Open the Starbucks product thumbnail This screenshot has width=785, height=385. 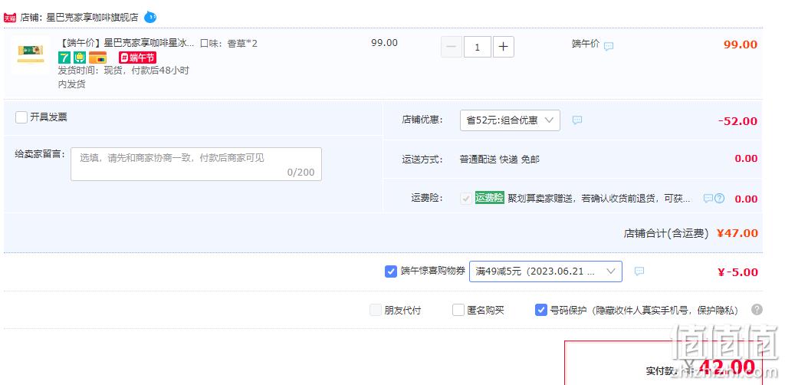(31, 54)
